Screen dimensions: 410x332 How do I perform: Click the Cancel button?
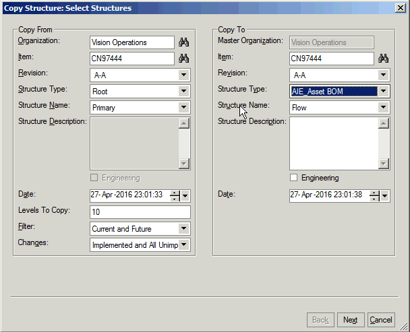coord(381,320)
